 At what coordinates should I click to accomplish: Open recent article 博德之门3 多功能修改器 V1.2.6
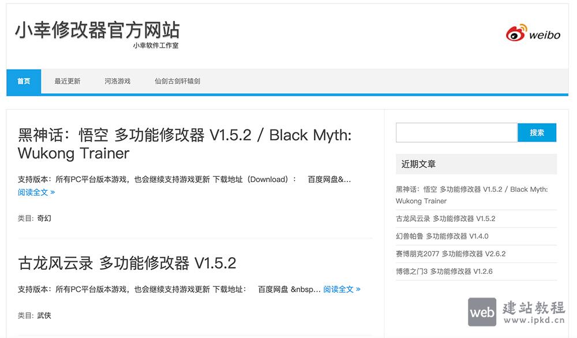(x=444, y=272)
